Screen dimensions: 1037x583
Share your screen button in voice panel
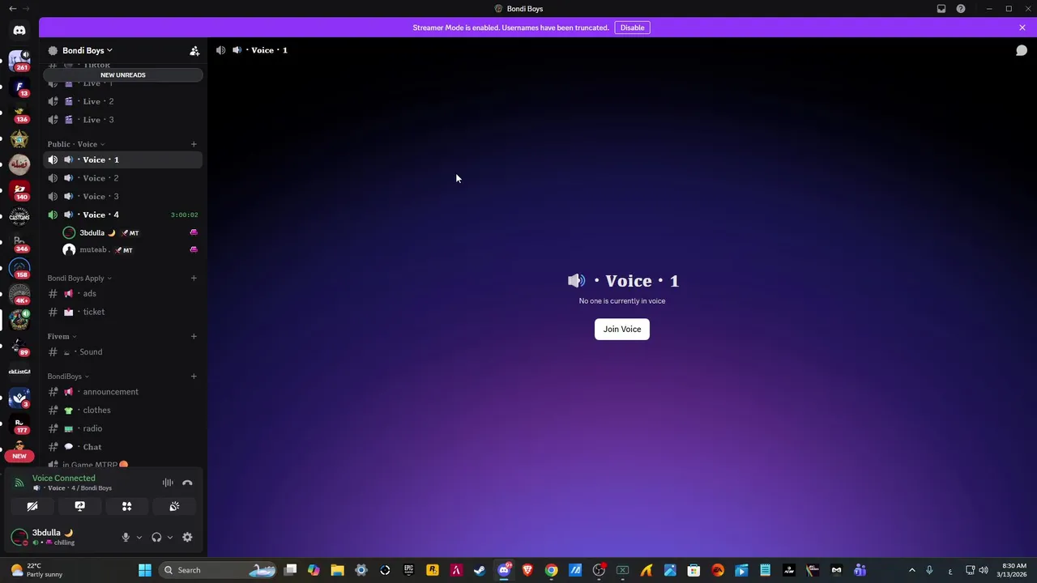79,506
